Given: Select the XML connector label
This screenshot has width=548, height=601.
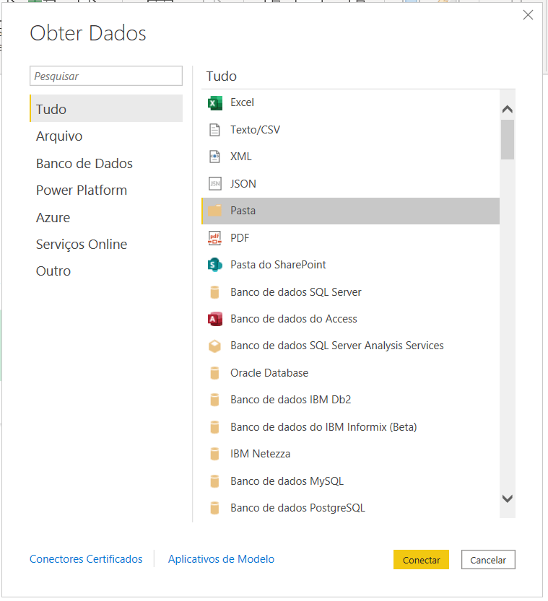Looking at the screenshot, I should 241,157.
